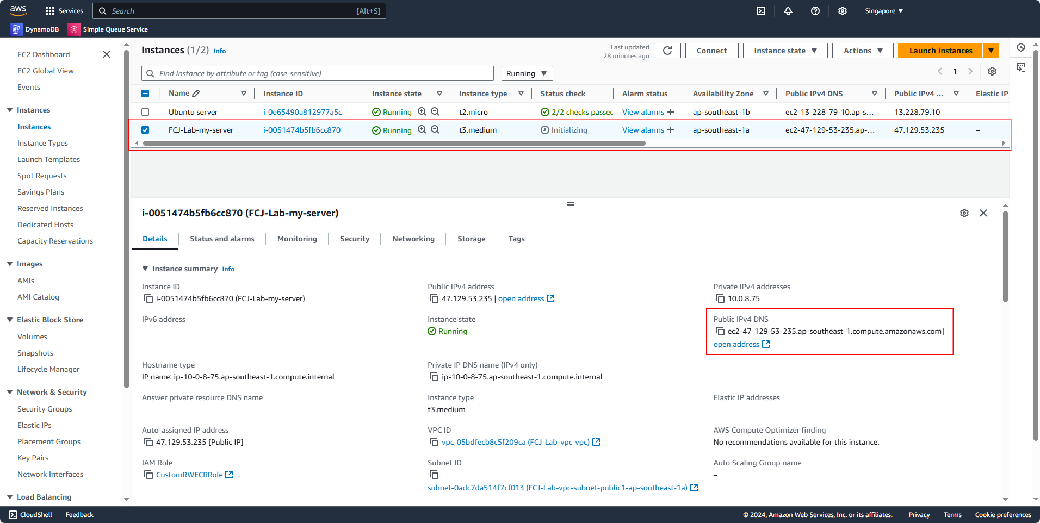Open the Instance state dropdown
Viewport: 1040px width, 523px height.
point(785,51)
